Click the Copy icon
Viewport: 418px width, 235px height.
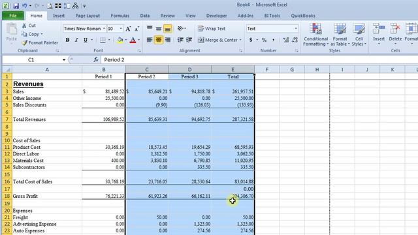(x=24, y=34)
